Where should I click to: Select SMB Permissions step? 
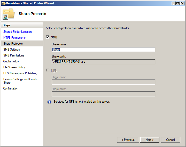[x=14, y=55]
